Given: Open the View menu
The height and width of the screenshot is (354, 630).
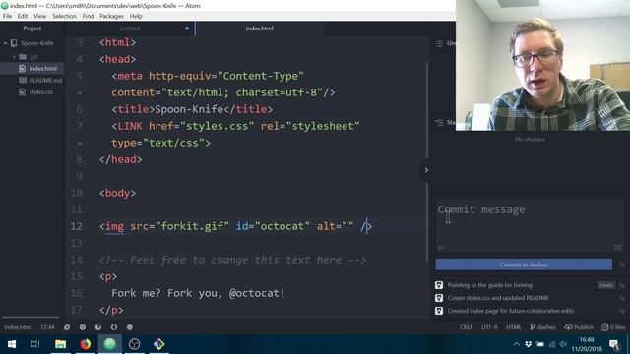Looking at the screenshot, I should 39,16.
